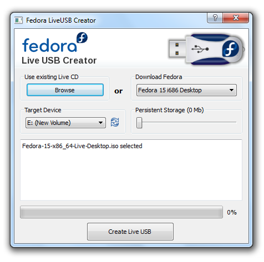Open the E: (New Volume) target device dropdown
The image size is (264, 262).
[x=65, y=123]
